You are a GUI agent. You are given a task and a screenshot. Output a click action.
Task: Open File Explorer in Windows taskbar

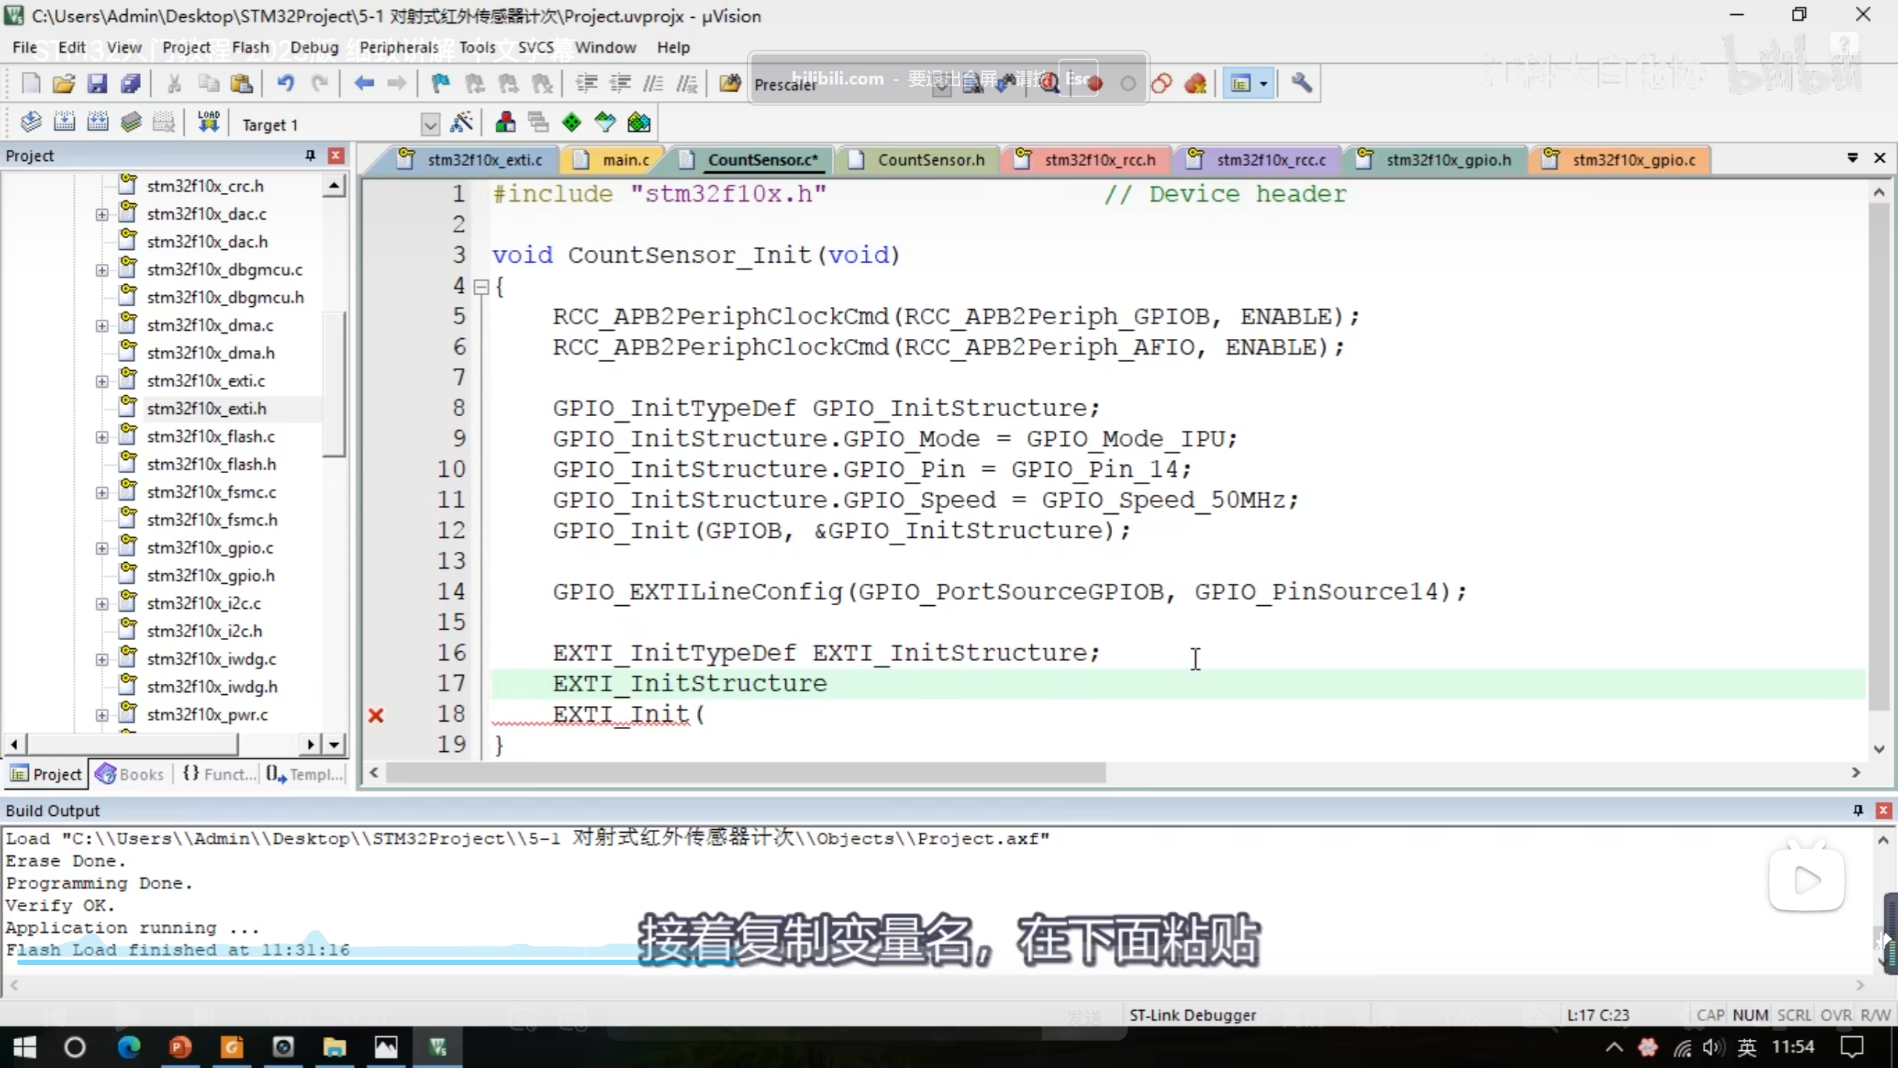coord(334,1047)
